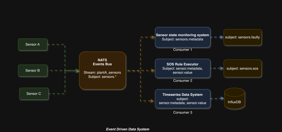Select the SOS Rule Executor node
Viewport: 282px width, 132px height.
click(x=183, y=68)
